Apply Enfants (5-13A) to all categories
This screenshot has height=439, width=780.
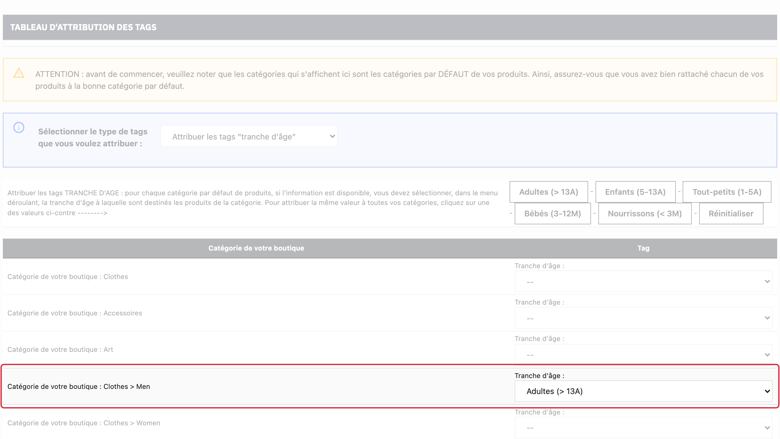pyautogui.click(x=635, y=192)
